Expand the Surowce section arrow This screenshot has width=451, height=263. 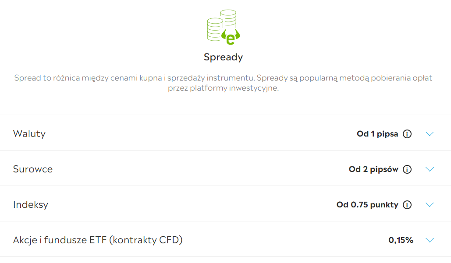[430, 169]
